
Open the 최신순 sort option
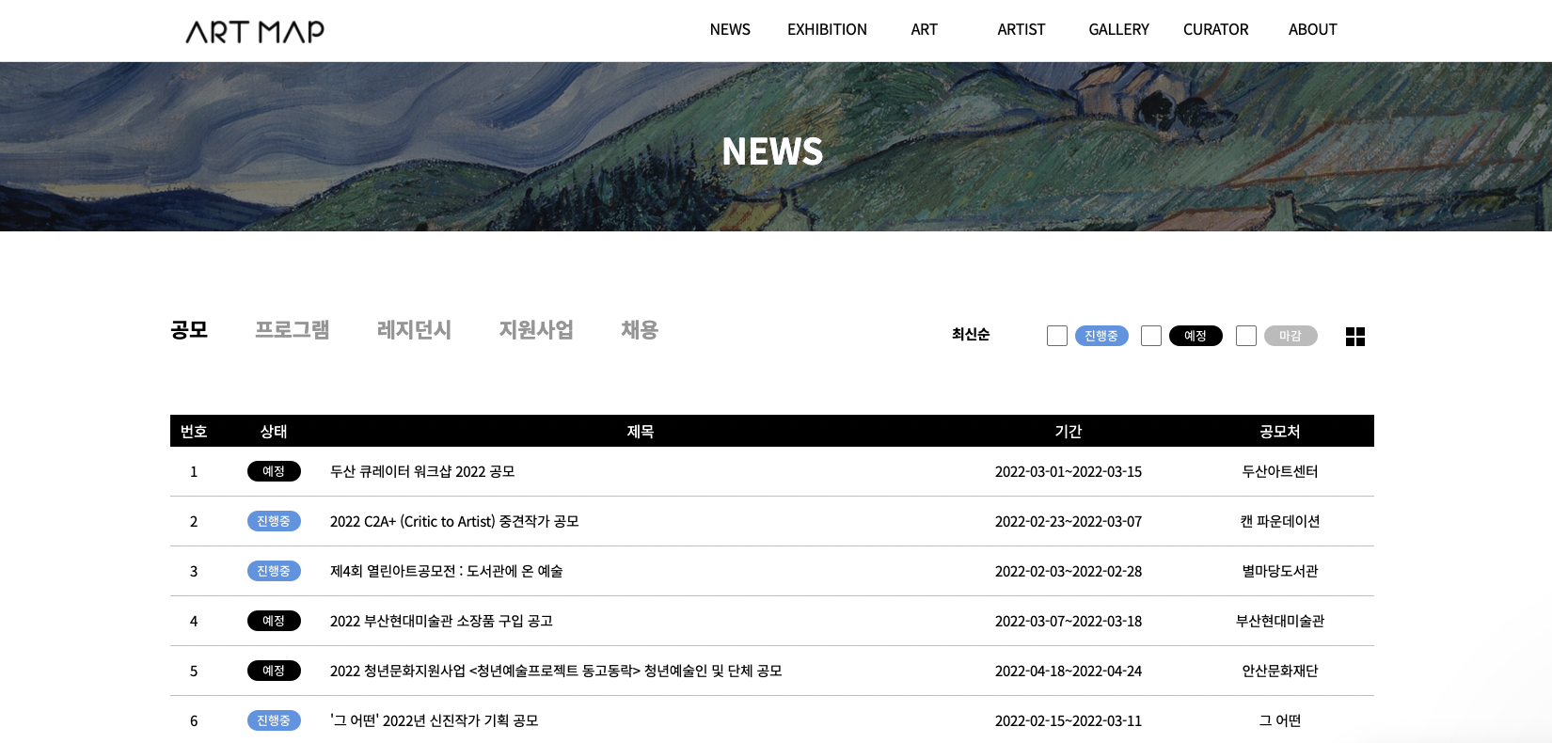971,334
